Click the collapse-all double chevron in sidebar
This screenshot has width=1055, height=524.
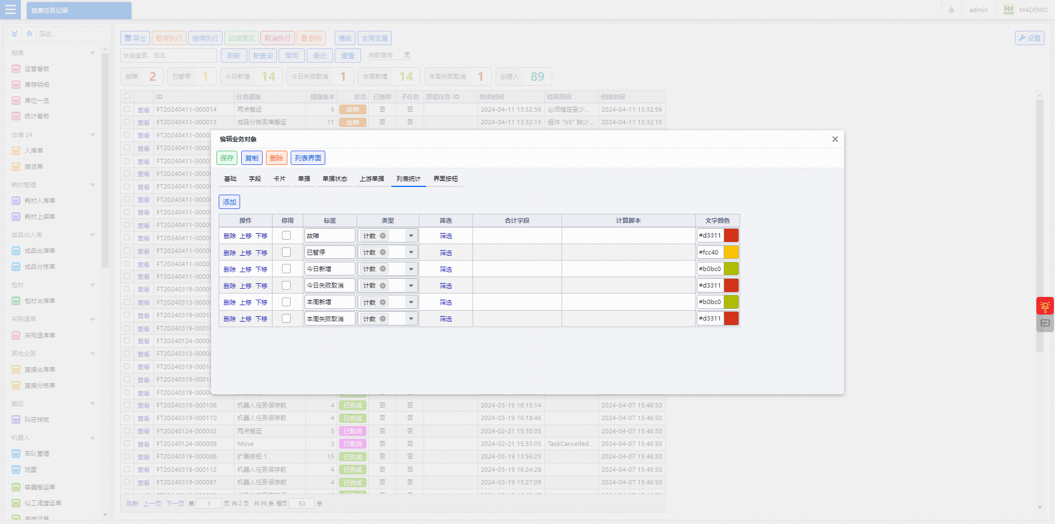click(30, 34)
